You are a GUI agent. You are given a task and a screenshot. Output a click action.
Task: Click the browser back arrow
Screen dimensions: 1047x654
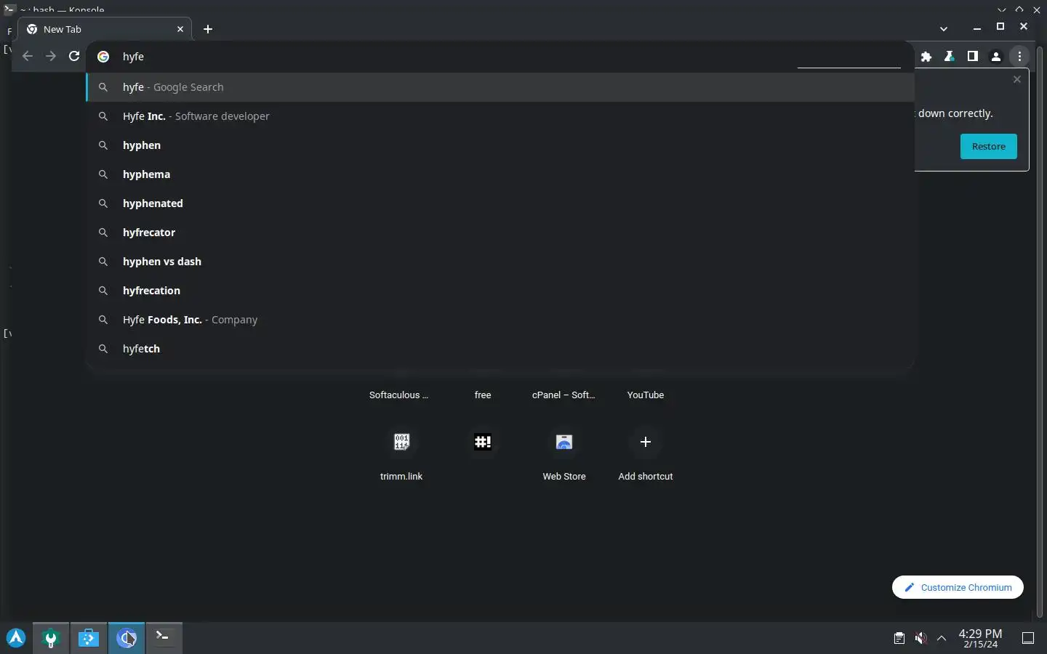pos(28,56)
